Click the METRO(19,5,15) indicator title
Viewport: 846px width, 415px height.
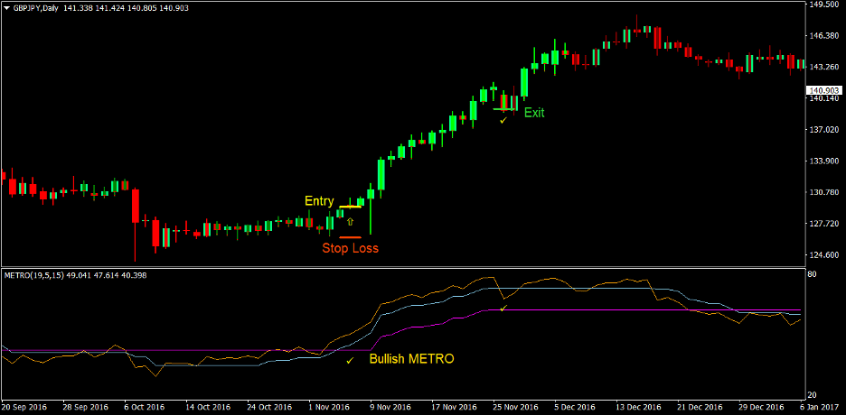[36, 274]
